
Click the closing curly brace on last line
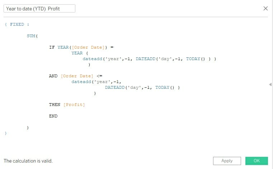tap(6, 133)
